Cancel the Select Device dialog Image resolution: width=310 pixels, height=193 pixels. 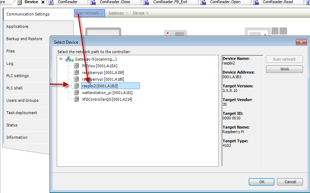tap(290, 182)
